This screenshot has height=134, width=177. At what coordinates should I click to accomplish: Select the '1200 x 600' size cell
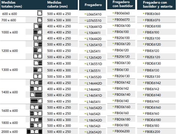[9, 51]
